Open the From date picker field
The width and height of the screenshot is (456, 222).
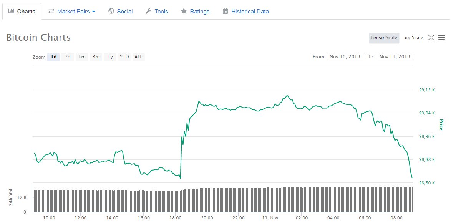coord(345,57)
